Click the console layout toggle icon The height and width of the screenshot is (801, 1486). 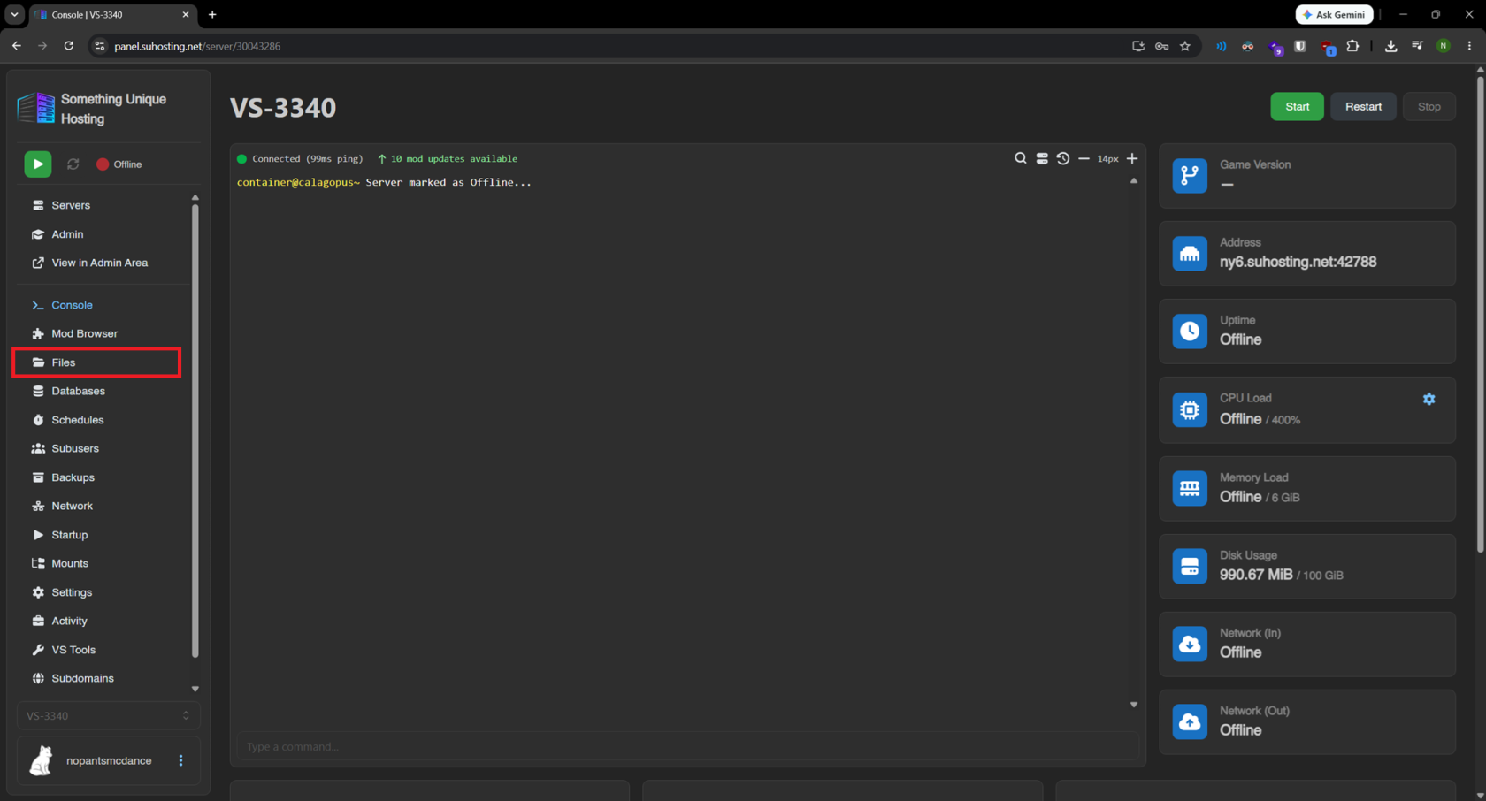1042,158
